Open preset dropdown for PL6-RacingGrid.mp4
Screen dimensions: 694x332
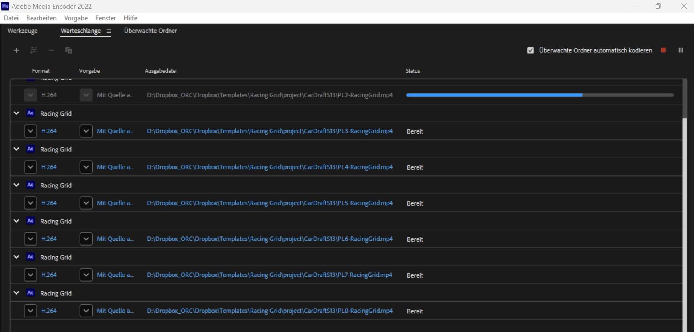click(x=86, y=239)
